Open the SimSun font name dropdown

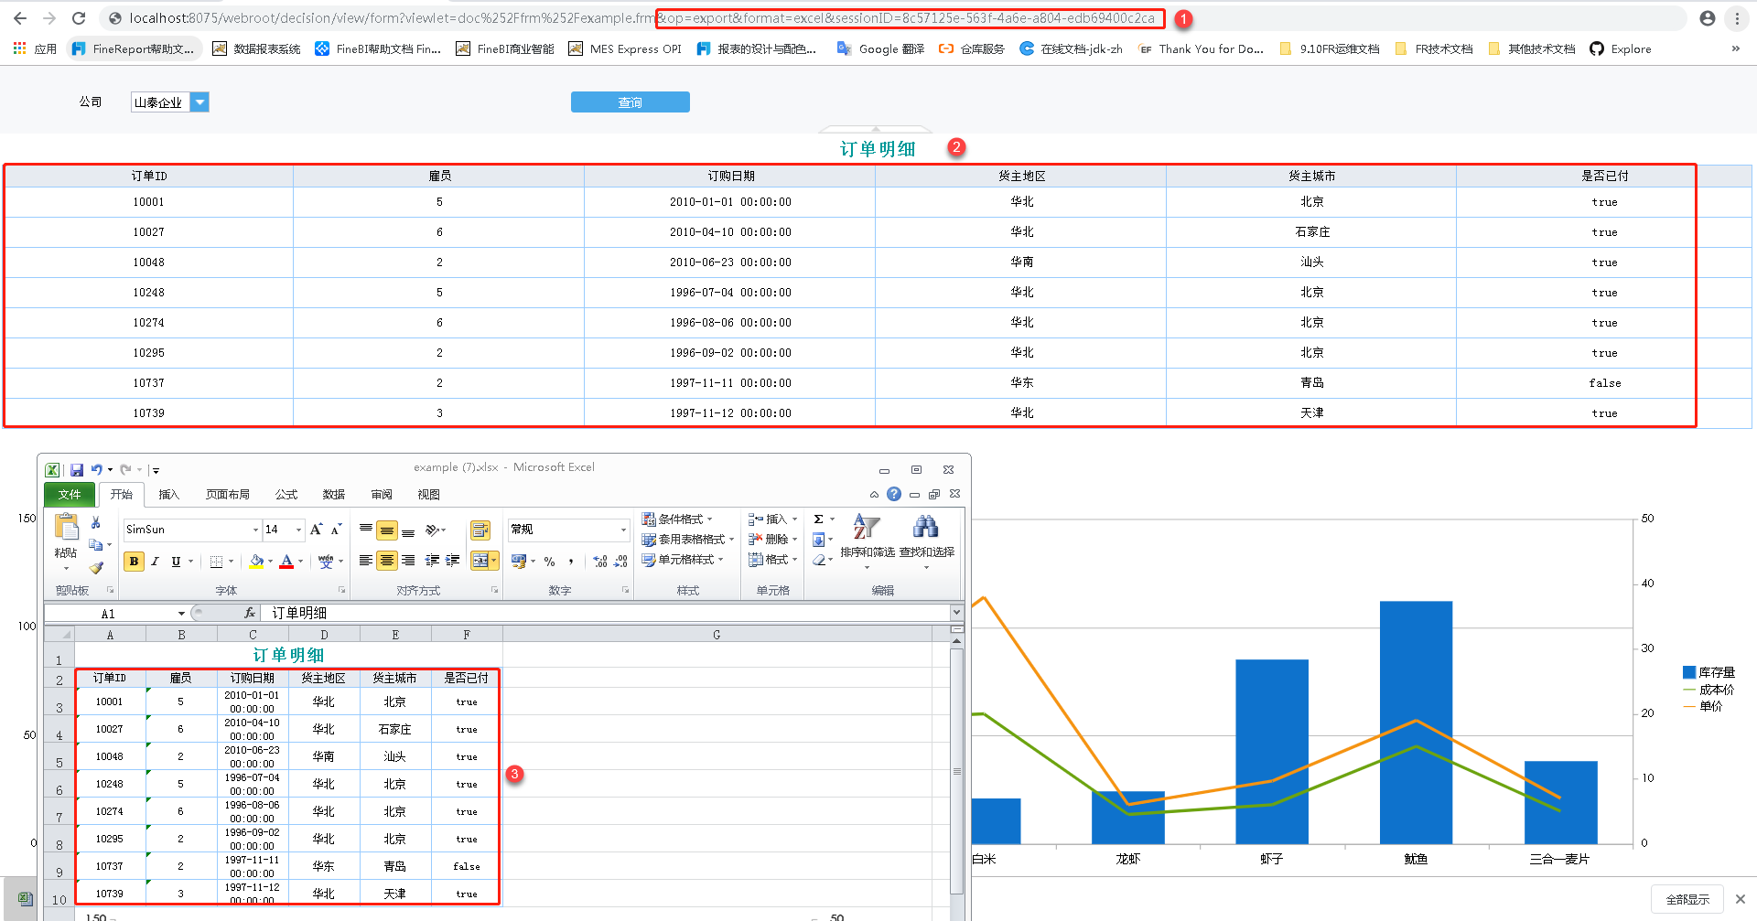pyautogui.click(x=255, y=530)
